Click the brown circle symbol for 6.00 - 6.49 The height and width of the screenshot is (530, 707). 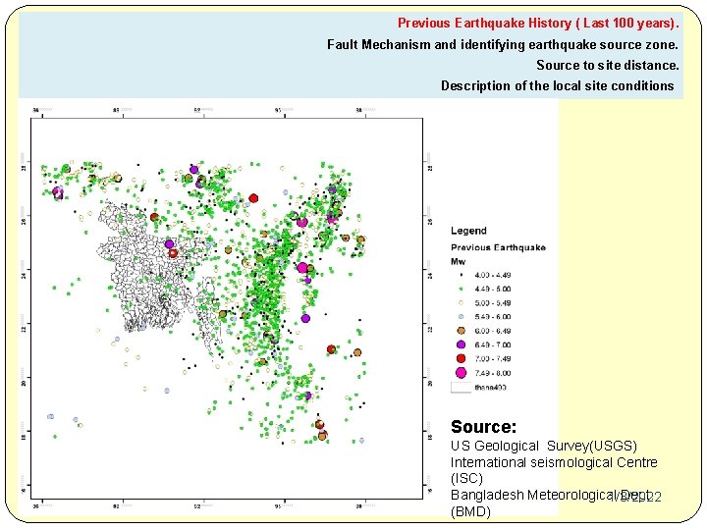click(461, 331)
